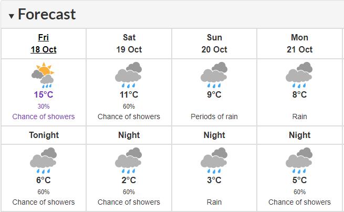344x212 pixels.
Task: Click Sunday's Periods of rain text
Action: coord(214,116)
